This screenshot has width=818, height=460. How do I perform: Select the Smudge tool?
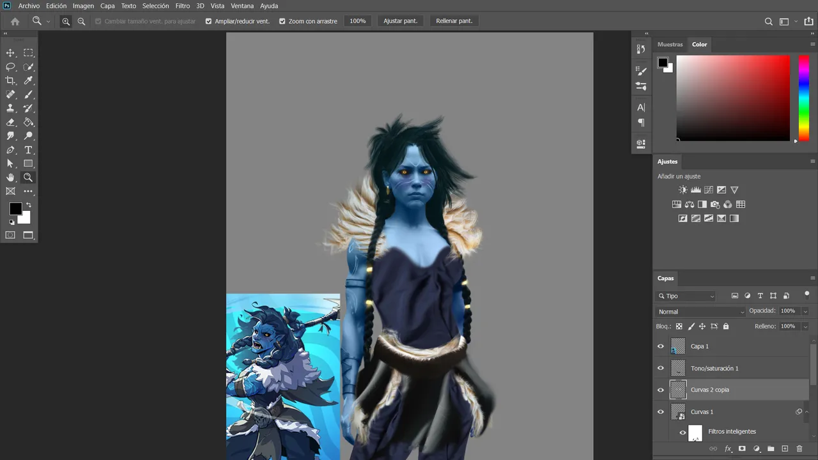click(x=10, y=136)
